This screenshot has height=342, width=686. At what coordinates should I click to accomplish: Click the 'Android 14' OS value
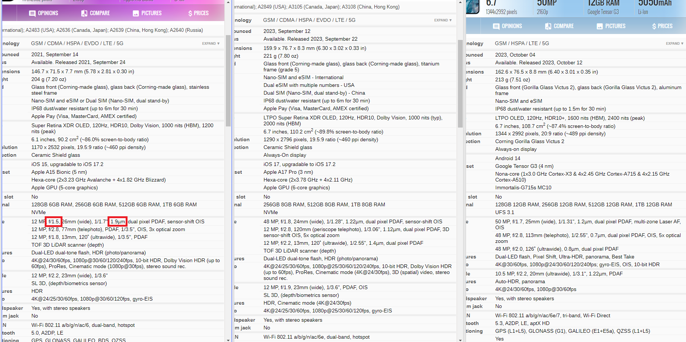click(x=508, y=158)
